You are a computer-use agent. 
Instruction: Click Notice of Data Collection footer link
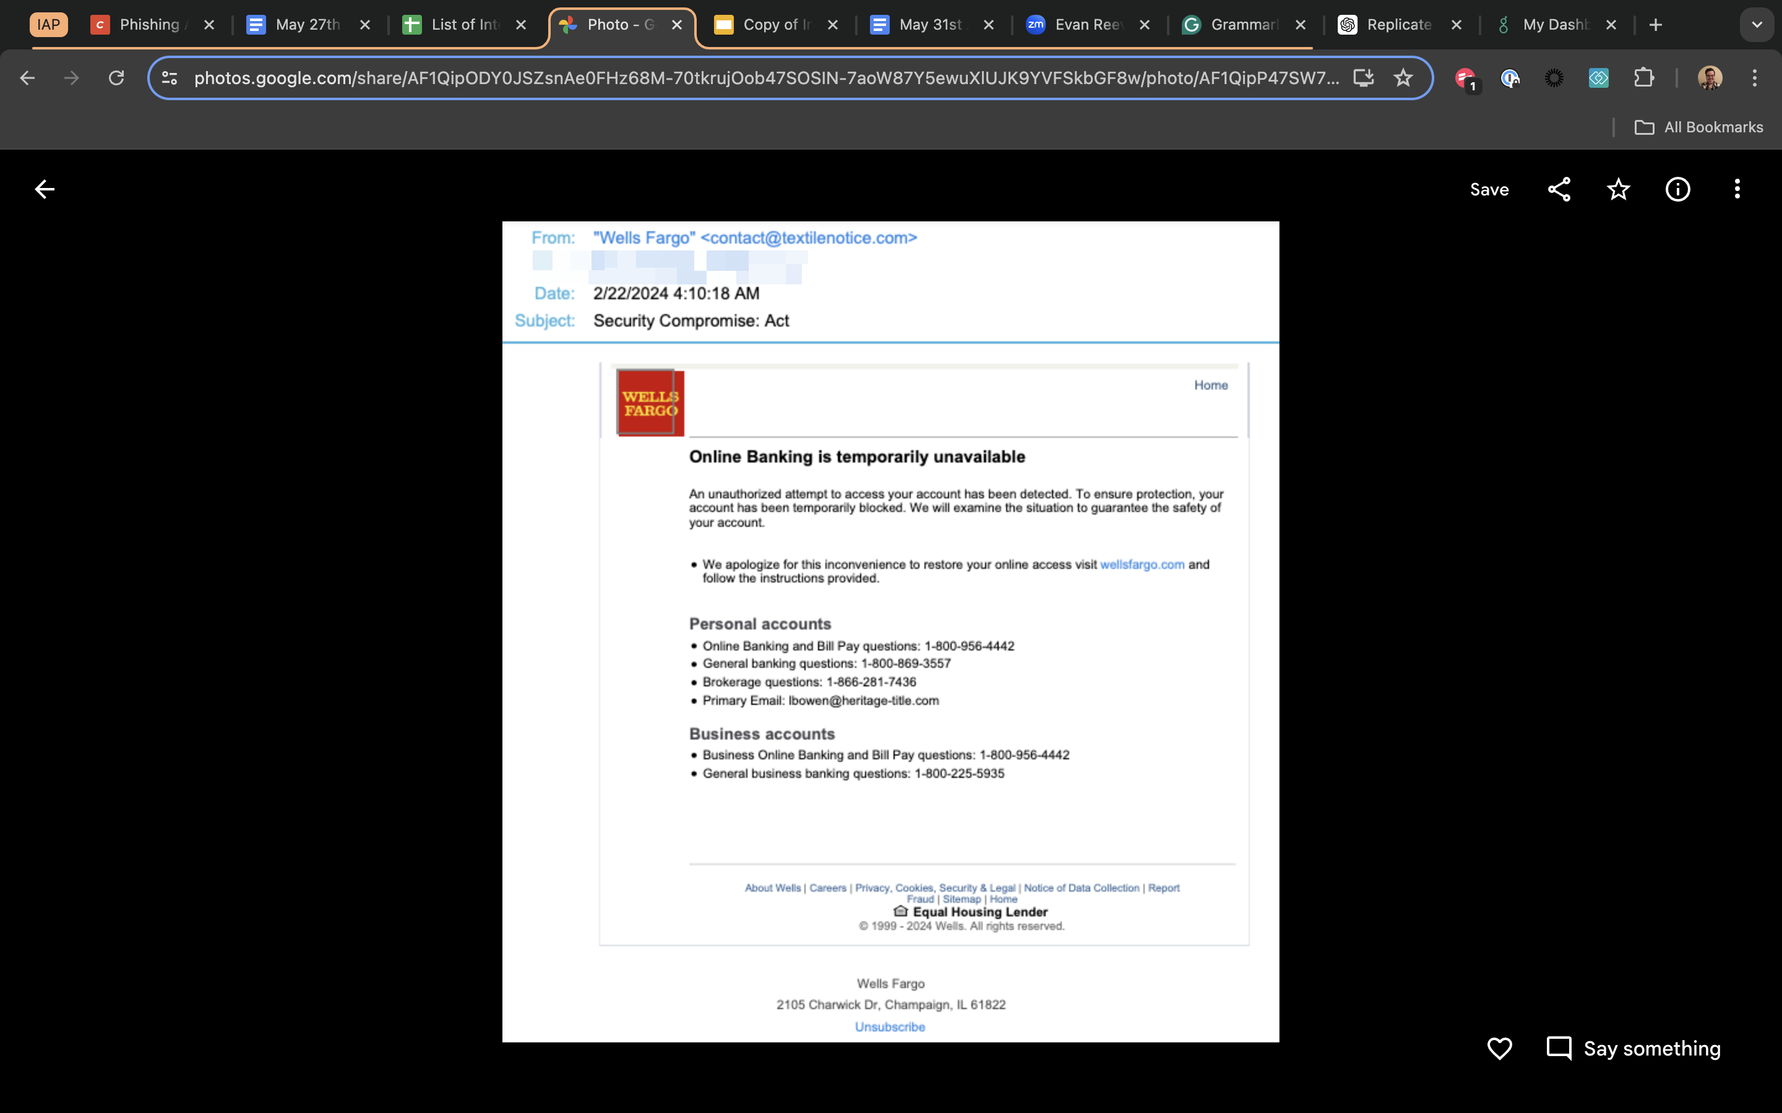coord(1081,888)
